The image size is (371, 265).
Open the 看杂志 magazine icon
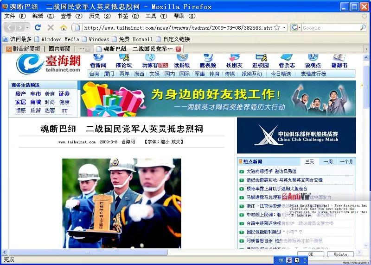pyautogui.click(x=287, y=57)
